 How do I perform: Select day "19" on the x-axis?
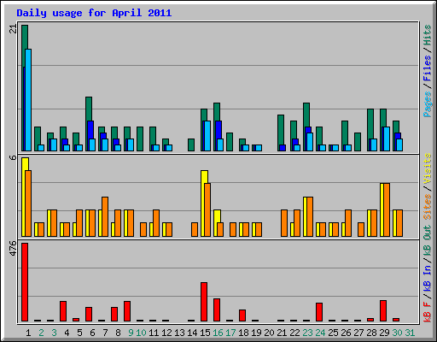pos(256,333)
